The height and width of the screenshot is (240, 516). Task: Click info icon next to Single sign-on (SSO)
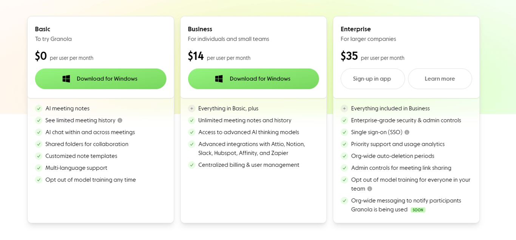[407, 132]
